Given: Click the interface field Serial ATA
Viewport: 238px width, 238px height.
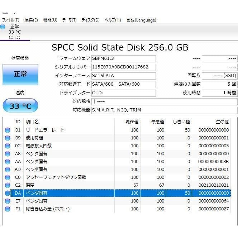Looking at the screenshot, I should click(x=124, y=76).
